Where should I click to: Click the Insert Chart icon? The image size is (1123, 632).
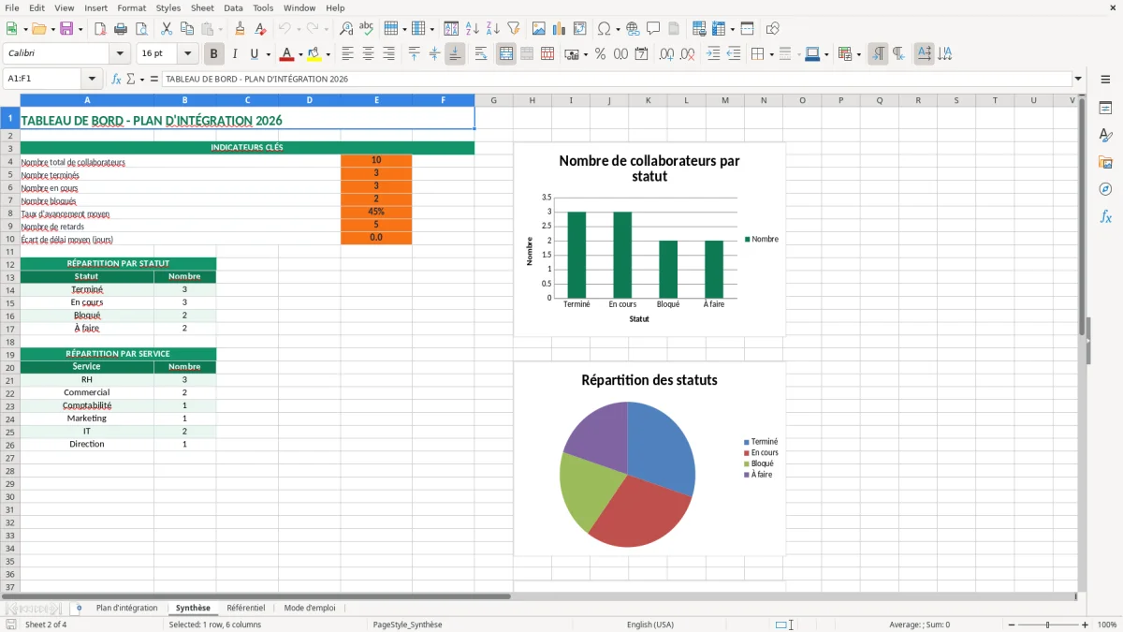560,29
